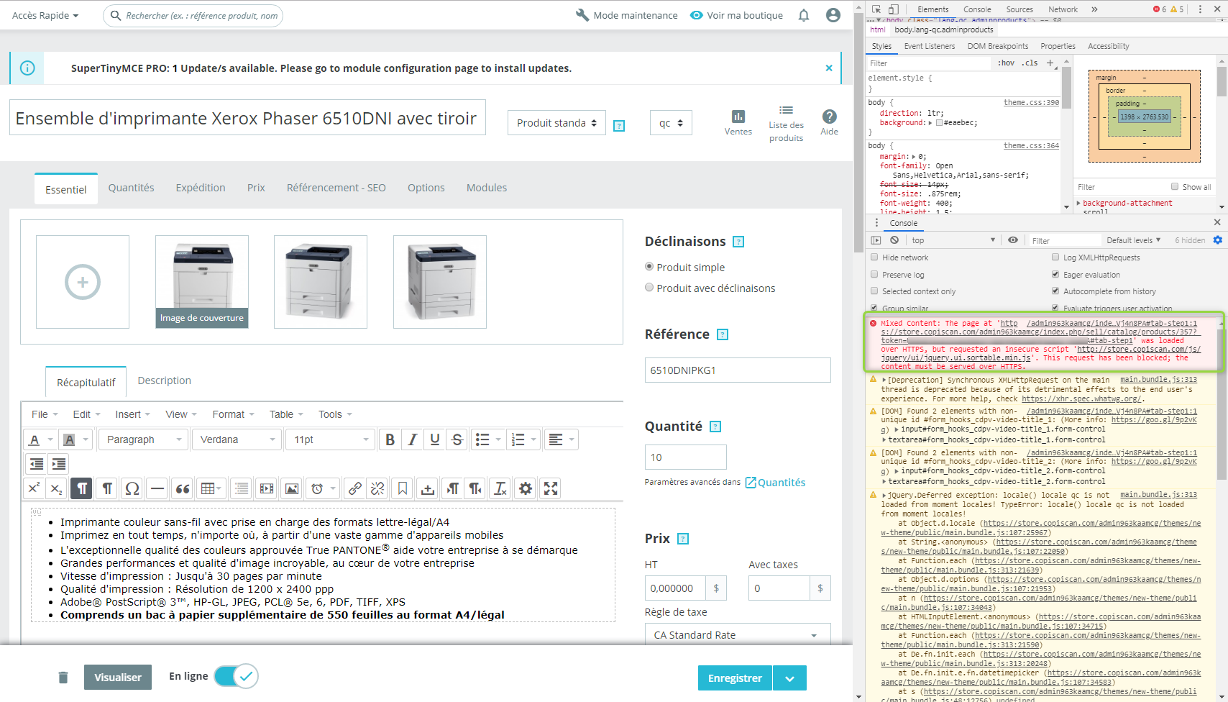Click the Visualiser button
1228x702 pixels.
tap(117, 676)
